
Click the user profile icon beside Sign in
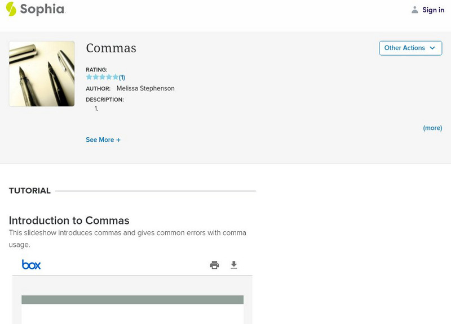pyautogui.click(x=415, y=10)
